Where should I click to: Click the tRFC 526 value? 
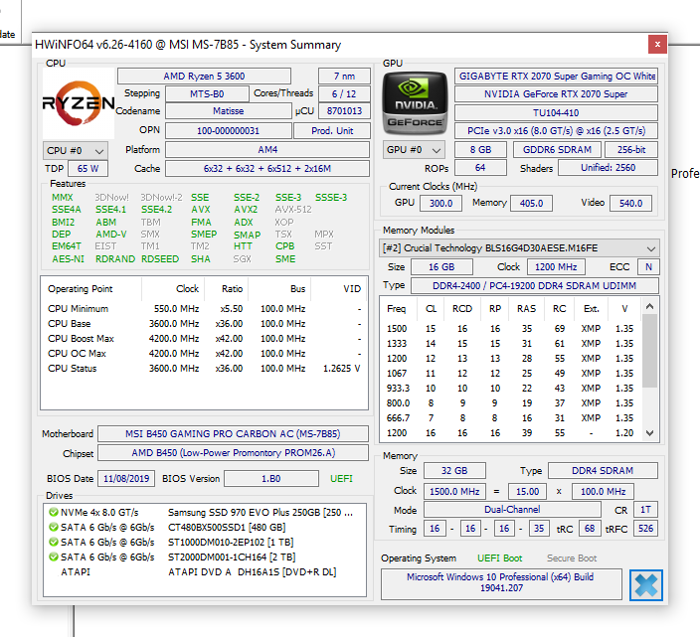(x=645, y=529)
